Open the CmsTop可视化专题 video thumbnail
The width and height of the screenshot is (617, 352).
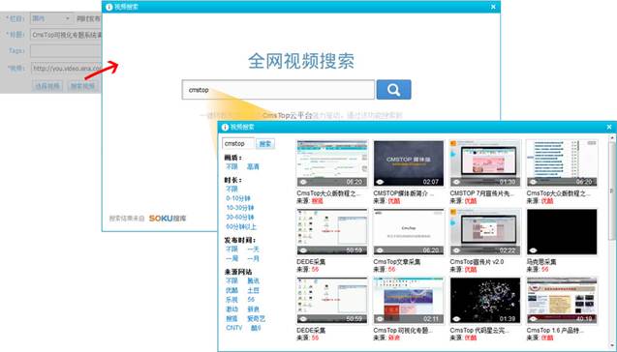click(409, 300)
